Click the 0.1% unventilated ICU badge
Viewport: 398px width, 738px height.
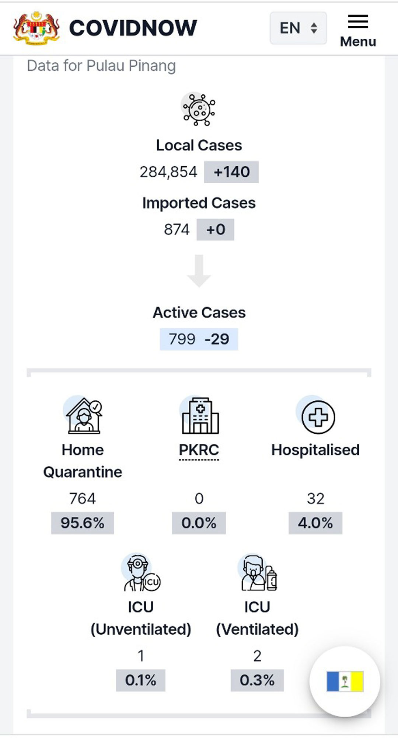pos(141,680)
